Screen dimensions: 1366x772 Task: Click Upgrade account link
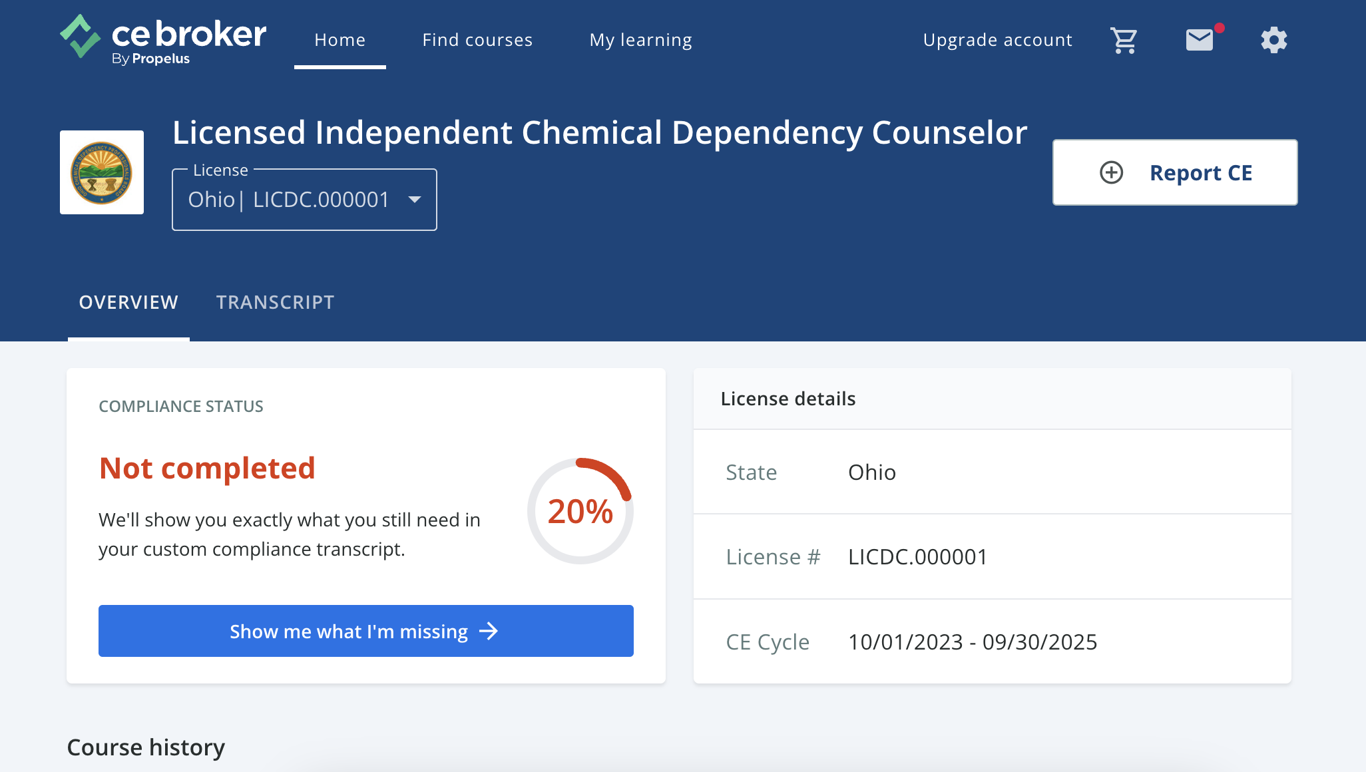998,40
